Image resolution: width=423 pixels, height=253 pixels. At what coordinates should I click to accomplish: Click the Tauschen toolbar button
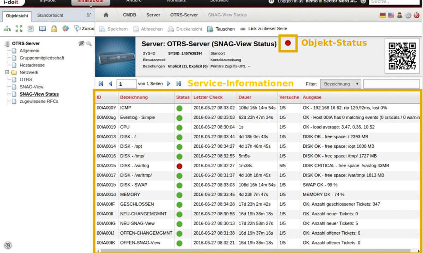click(x=221, y=29)
